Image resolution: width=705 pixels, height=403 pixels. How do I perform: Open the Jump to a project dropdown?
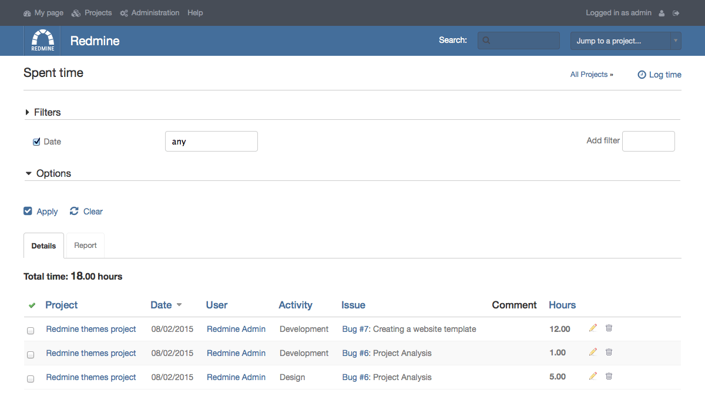626,41
